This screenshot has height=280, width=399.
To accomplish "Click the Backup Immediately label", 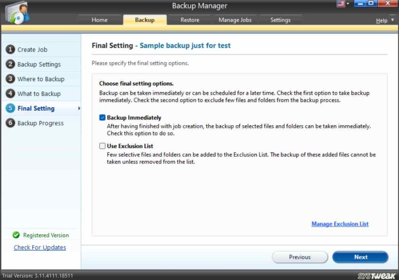I will (x=134, y=118).
